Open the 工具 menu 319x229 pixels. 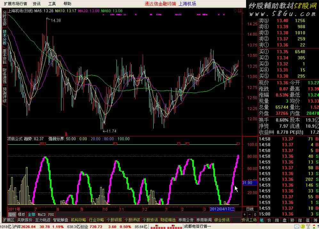(52, 4)
